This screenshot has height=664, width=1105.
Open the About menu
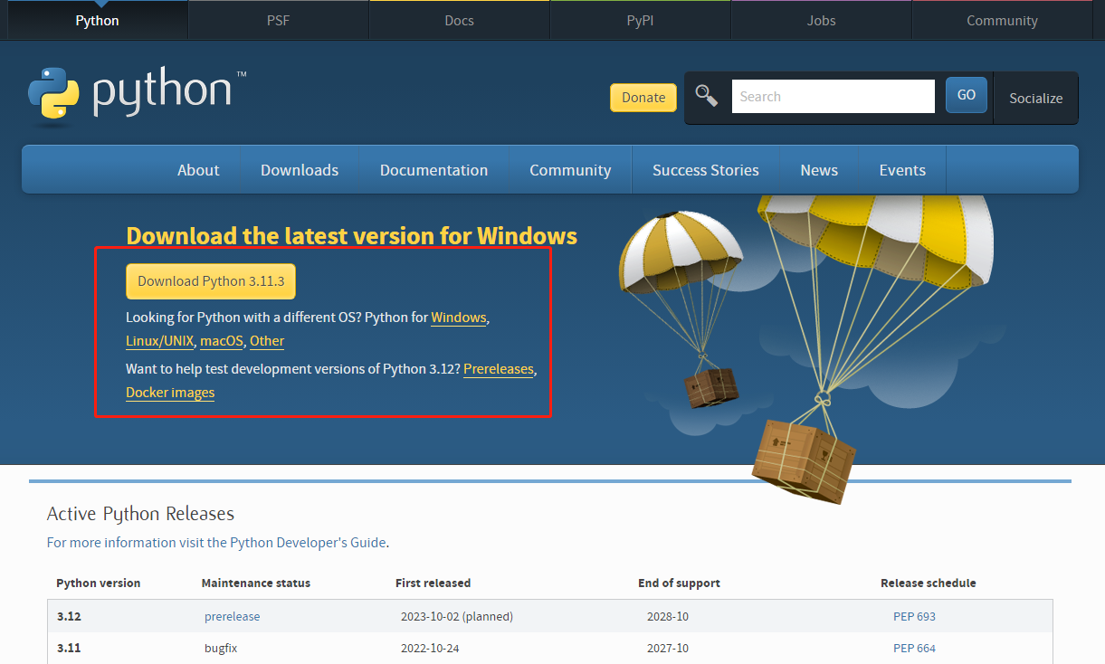click(198, 169)
